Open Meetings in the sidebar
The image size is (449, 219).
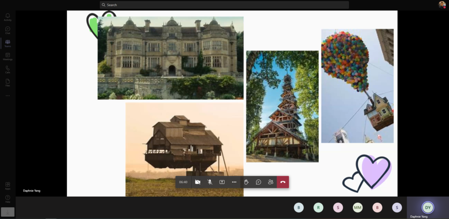pyautogui.click(x=8, y=57)
